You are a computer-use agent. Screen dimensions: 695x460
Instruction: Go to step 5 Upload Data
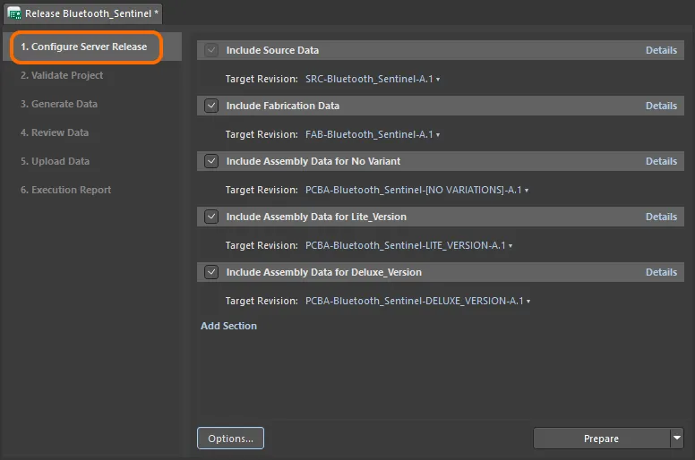pos(55,161)
